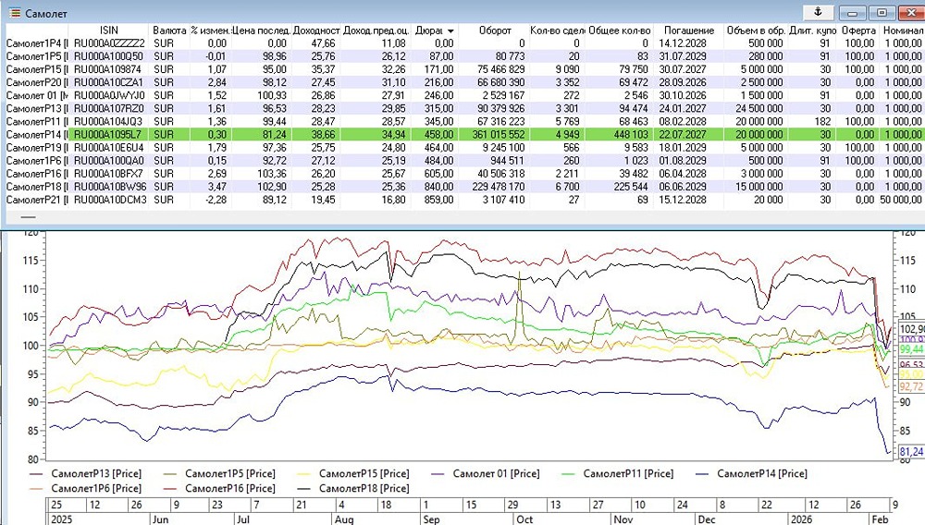Sort by Доходност column header
This screenshot has width=925, height=525.
click(x=316, y=31)
